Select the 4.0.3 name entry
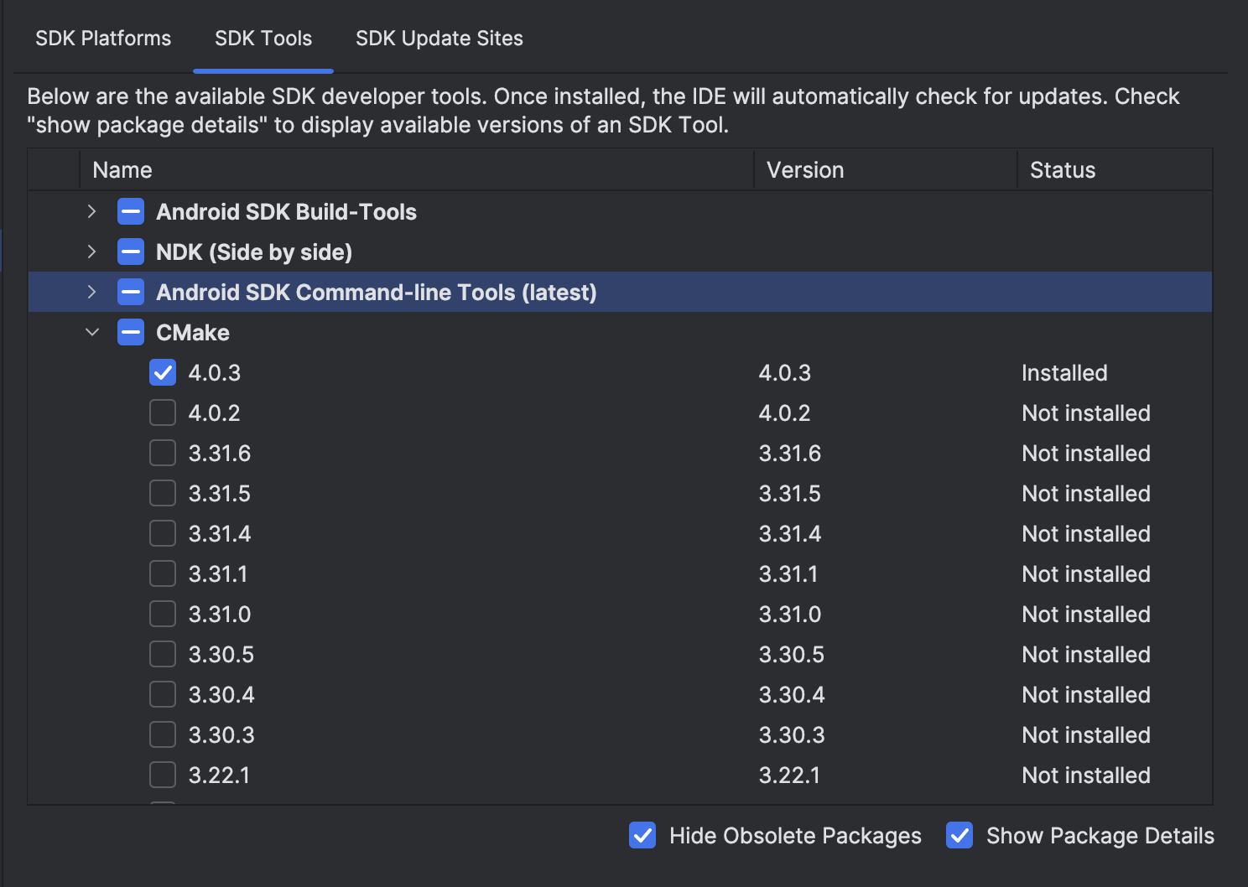 click(x=215, y=373)
